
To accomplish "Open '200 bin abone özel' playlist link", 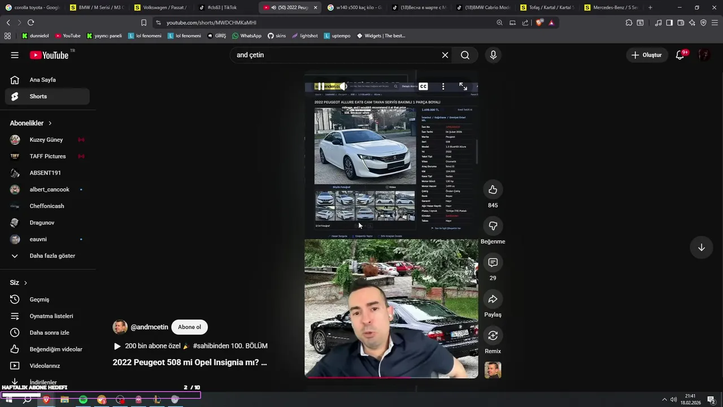I will click(x=190, y=346).
